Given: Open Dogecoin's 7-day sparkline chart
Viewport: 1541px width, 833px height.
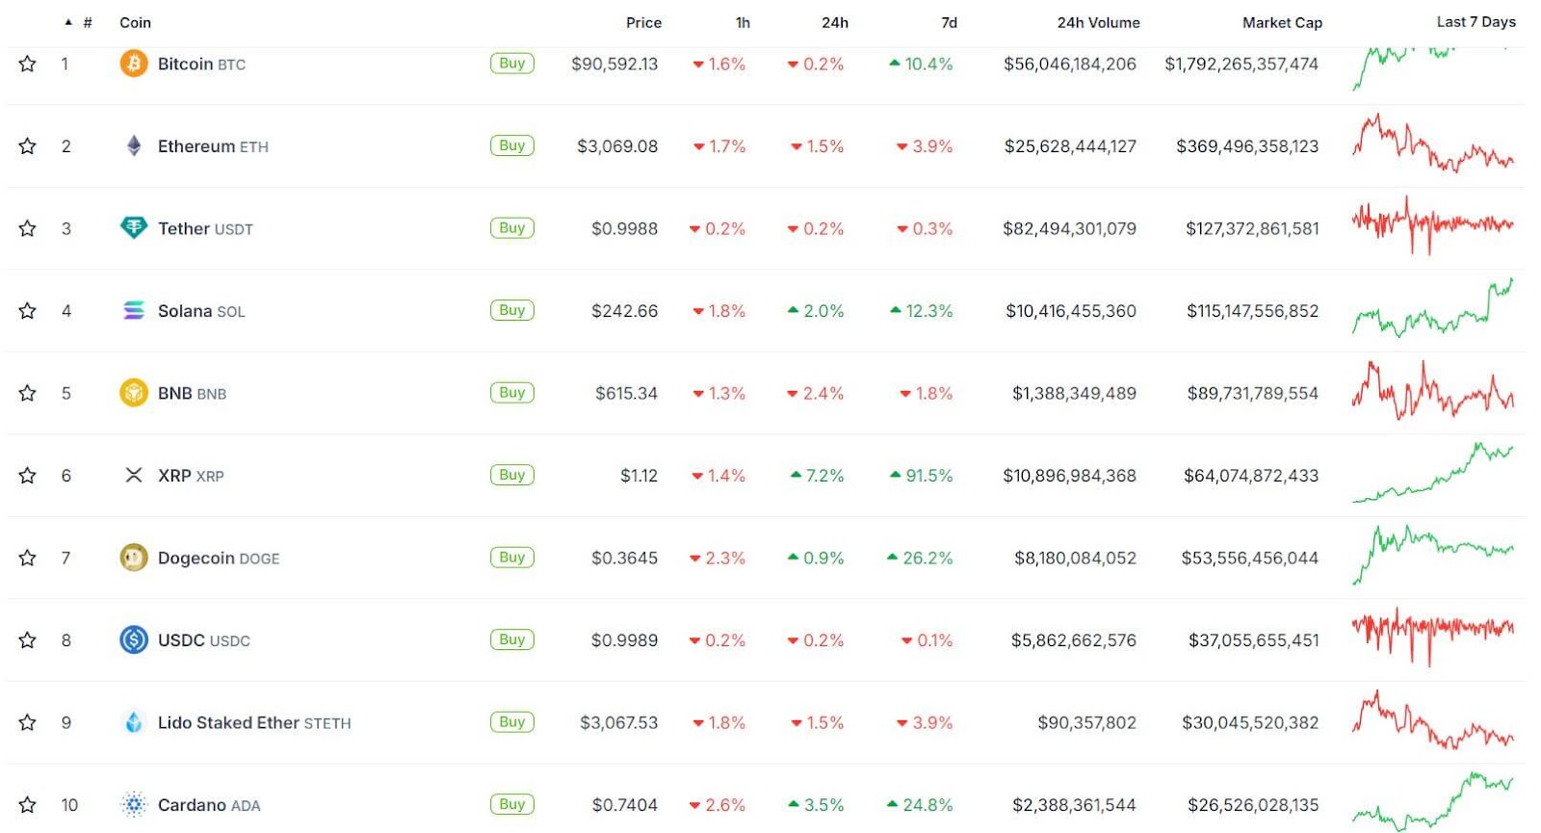Looking at the screenshot, I should tap(1432, 555).
